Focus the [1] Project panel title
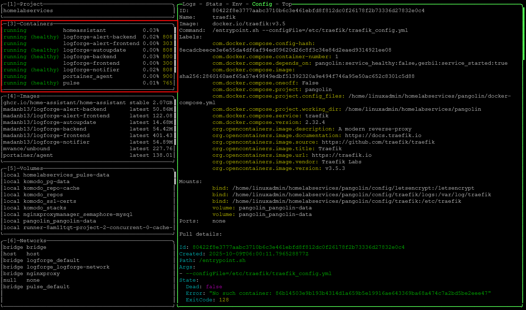 click(x=25, y=4)
